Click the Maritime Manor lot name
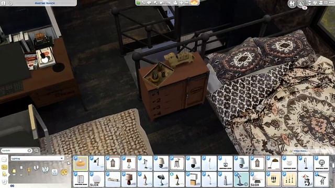This screenshot has height=188, width=335. pos(44,3)
